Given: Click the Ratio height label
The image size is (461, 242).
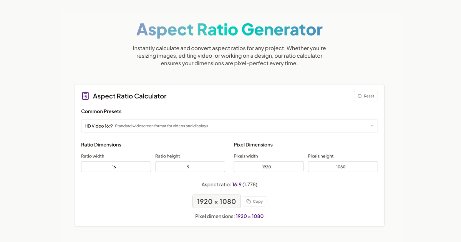Looking at the screenshot, I should (167, 156).
